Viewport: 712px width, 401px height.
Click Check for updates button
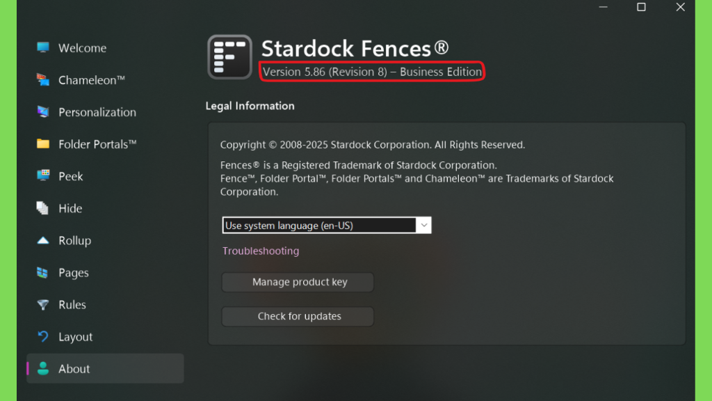pos(298,317)
